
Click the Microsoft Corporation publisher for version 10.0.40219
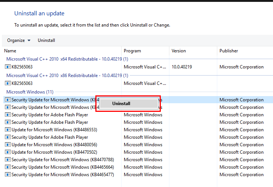pos(242,67)
